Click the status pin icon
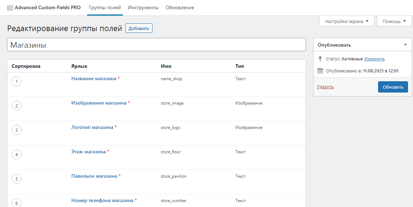Screen dimensions: 413x207 [320, 59]
